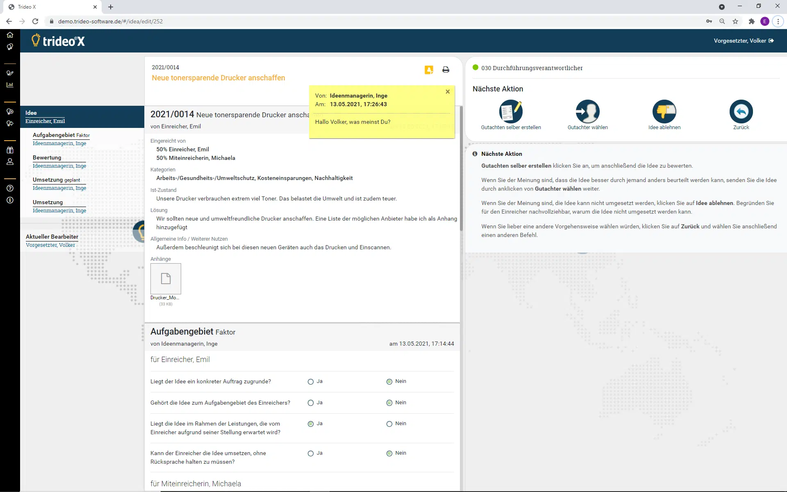Viewport: 787px width, 492px height.
Task: Open Aufgabengebiet Faktor section in left panel
Action: [61, 135]
